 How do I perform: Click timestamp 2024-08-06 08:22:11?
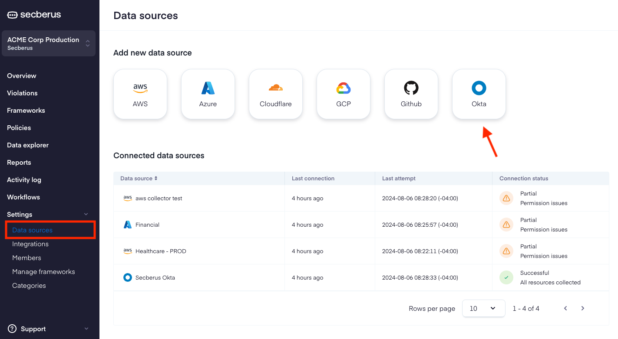point(420,251)
